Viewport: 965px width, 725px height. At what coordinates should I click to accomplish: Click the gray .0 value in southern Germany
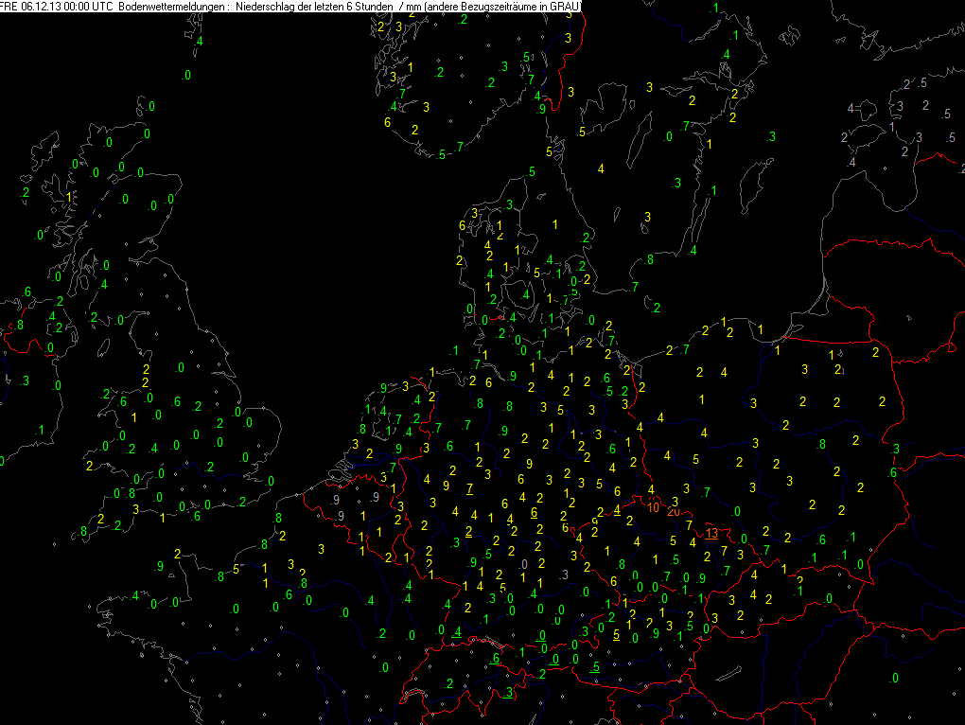tap(523, 564)
